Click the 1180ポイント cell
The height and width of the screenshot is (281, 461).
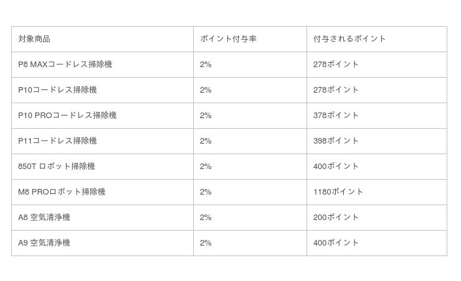point(338,191)
